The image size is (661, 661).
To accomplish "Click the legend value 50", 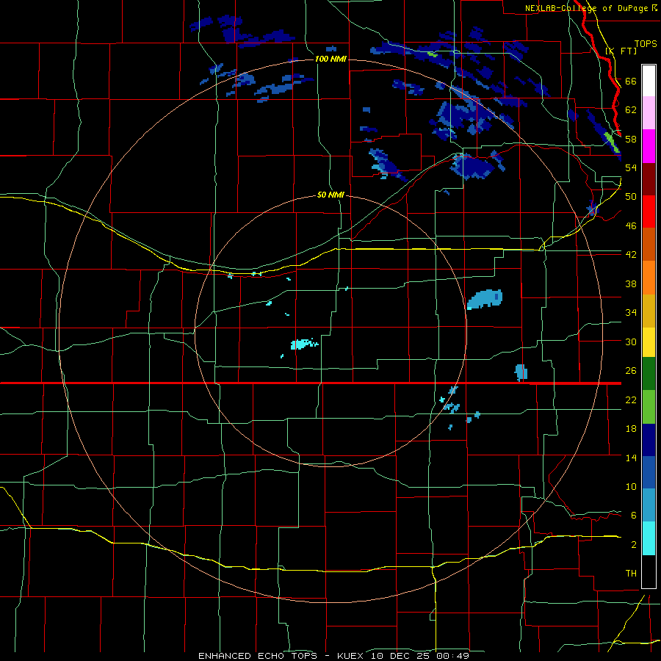I will (x=631, y=197).
